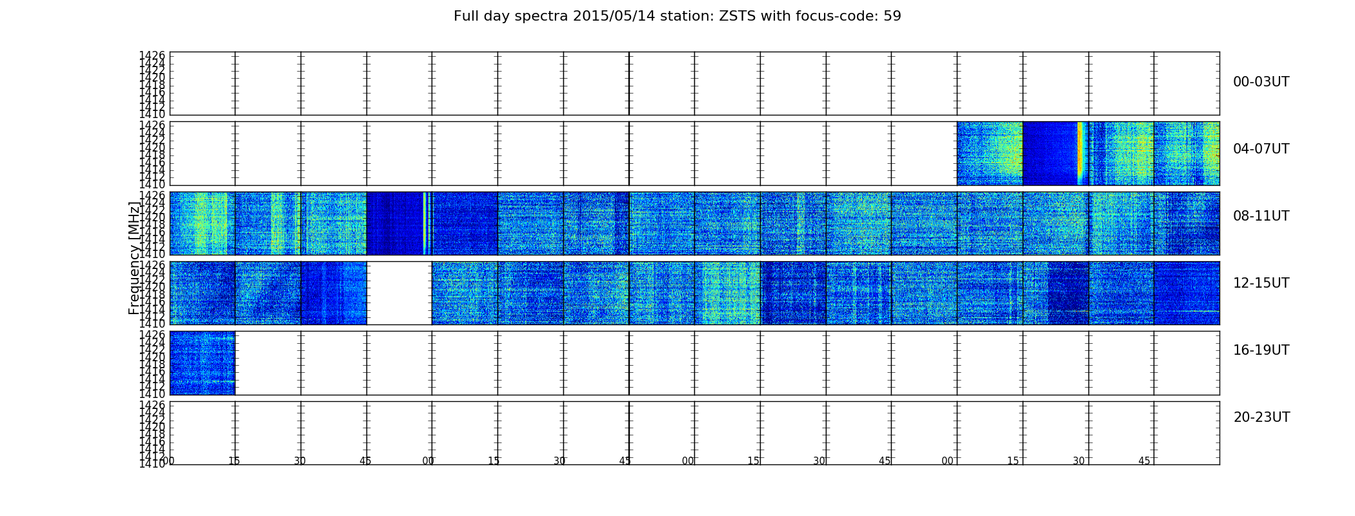Select the '04-07UT' row label
1355x516 pixels.
(1261, 149)
